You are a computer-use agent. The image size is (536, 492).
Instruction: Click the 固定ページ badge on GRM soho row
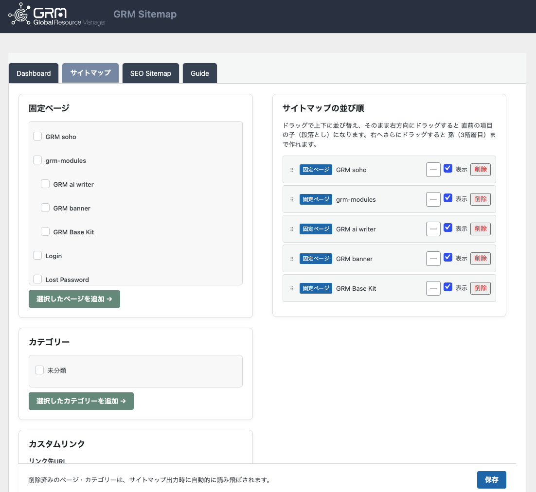pyautogui.click(x=316, y=170)
